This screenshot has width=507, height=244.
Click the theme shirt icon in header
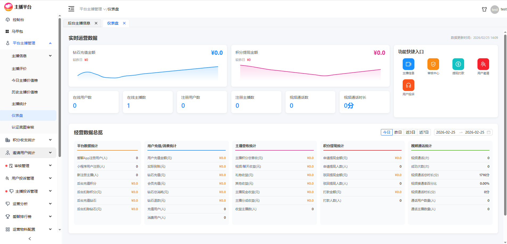pos(484,9)
